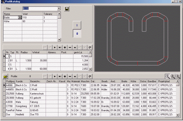Go to next record in element table navigator
Image resolution: width=183 pixels, height=121 pixels.
click(x=55, y=47)
